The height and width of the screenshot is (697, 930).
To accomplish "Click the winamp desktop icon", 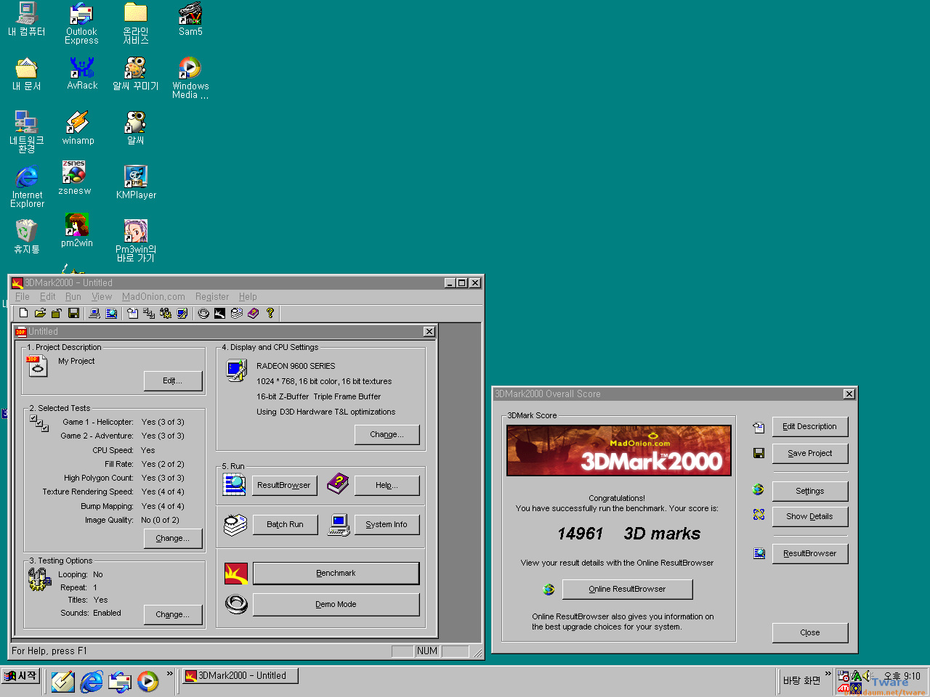I will (78, 128).
